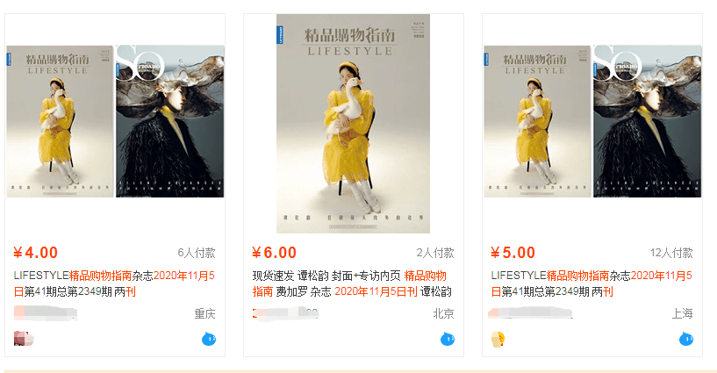The image size is (717, 373).
Task: Click the Wangwang chat icon on the ¥4.00 listing
Action: coord(209,339)
